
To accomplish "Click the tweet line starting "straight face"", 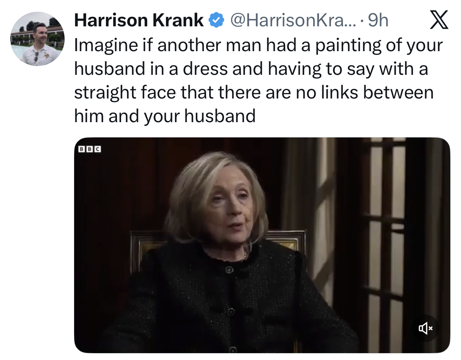I will [x=253, y=92].
